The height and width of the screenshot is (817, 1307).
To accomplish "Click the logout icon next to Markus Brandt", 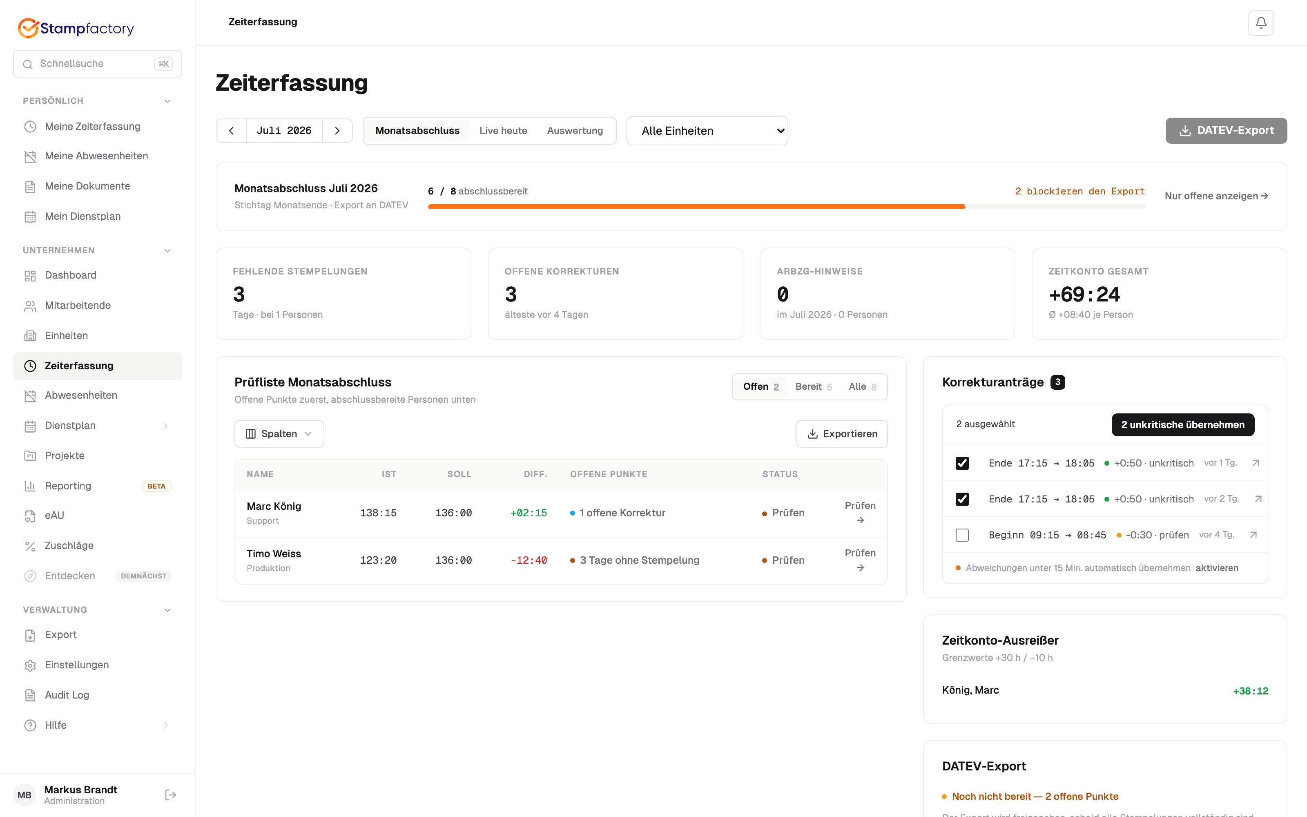I will click(x=170, y=794).
